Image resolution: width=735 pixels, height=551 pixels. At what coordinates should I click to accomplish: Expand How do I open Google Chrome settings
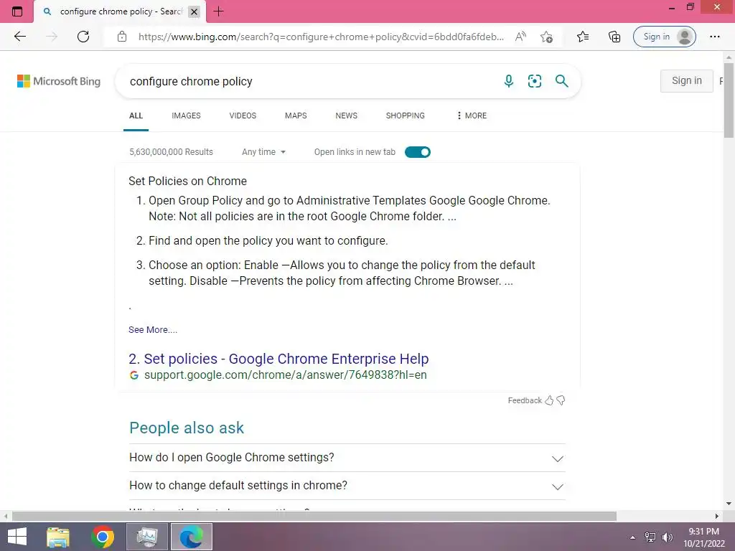click(347, 458)
